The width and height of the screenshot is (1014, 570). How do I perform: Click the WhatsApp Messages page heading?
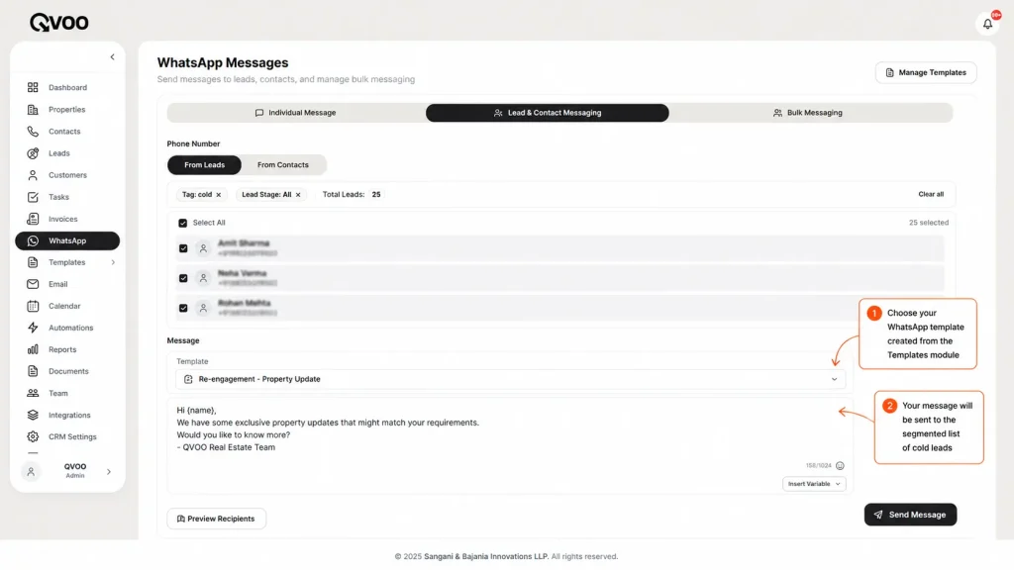(223, 62)
